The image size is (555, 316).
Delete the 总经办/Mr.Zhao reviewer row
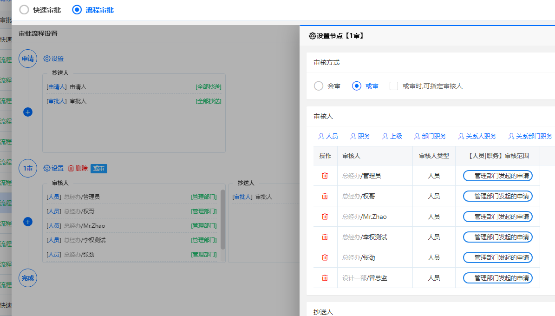325,217
